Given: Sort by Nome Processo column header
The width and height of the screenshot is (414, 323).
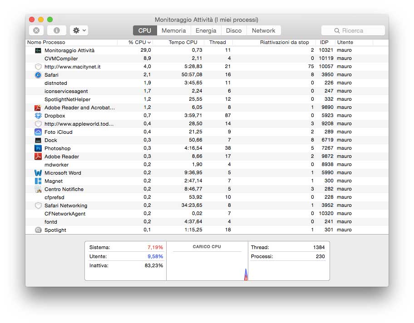Looking at the screenshot, I should tap(71, 43).
